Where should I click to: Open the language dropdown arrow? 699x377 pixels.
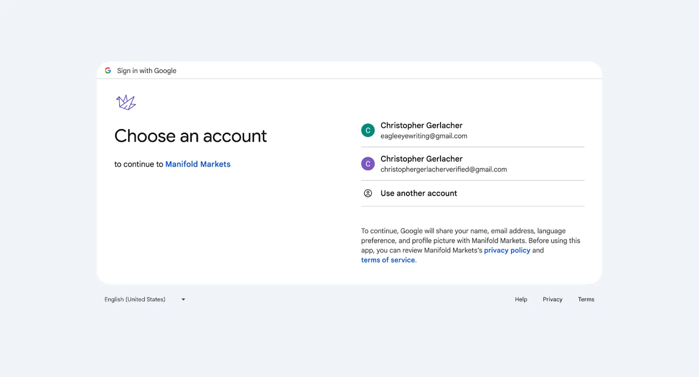(x=183, y=299)
